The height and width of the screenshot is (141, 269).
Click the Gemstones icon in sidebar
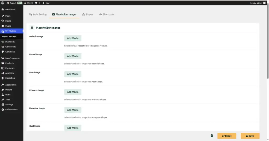click(3, 47)
